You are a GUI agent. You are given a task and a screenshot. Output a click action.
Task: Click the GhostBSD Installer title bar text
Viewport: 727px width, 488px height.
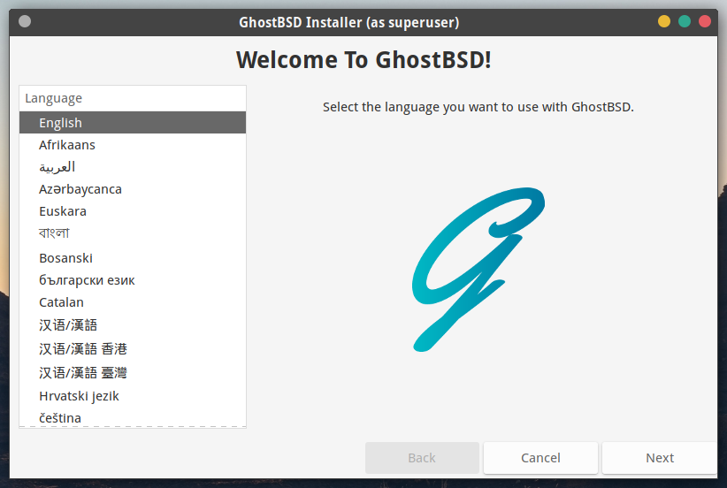click(348, 22)
